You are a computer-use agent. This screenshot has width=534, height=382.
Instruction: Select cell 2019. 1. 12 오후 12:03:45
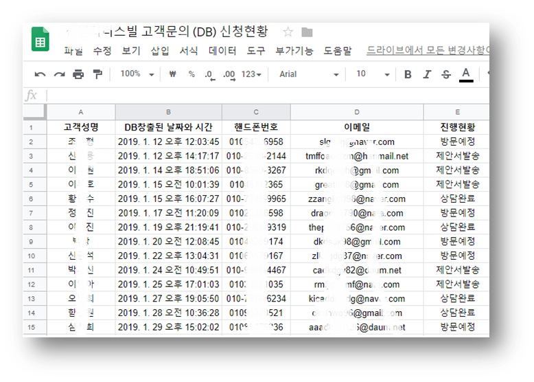tap(168, 142)
